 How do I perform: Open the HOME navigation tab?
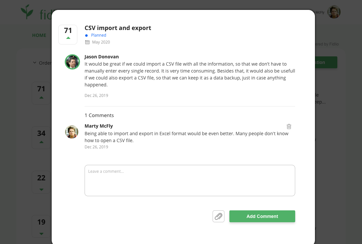pyautogui.click(x=39, y=35)
